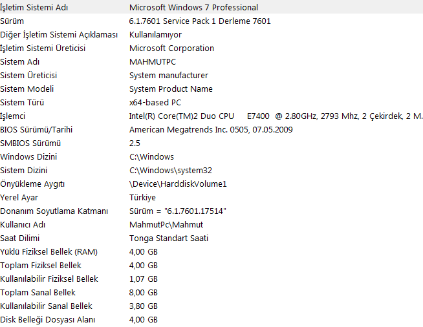Select the Sürüm row label

click(x=12, y=21)
